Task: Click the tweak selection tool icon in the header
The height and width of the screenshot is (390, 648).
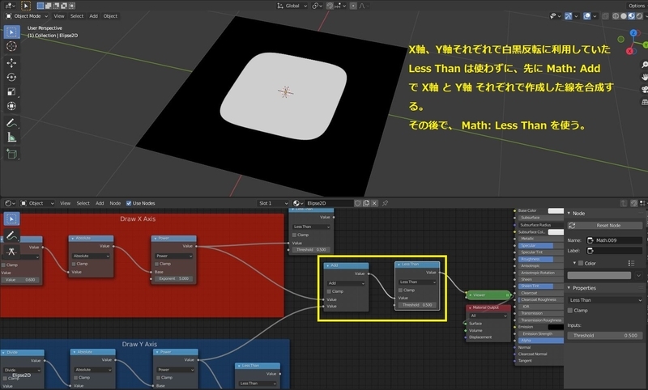Action: [26, 6]
